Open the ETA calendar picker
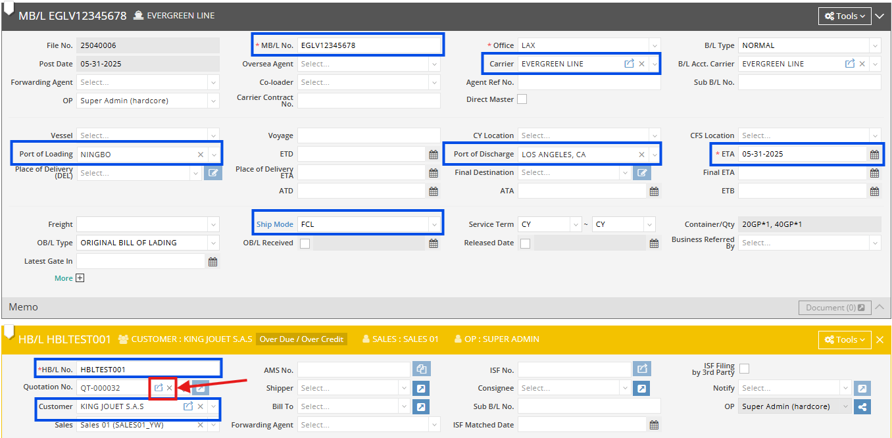The image size is (892, 438). click(875, 153)
